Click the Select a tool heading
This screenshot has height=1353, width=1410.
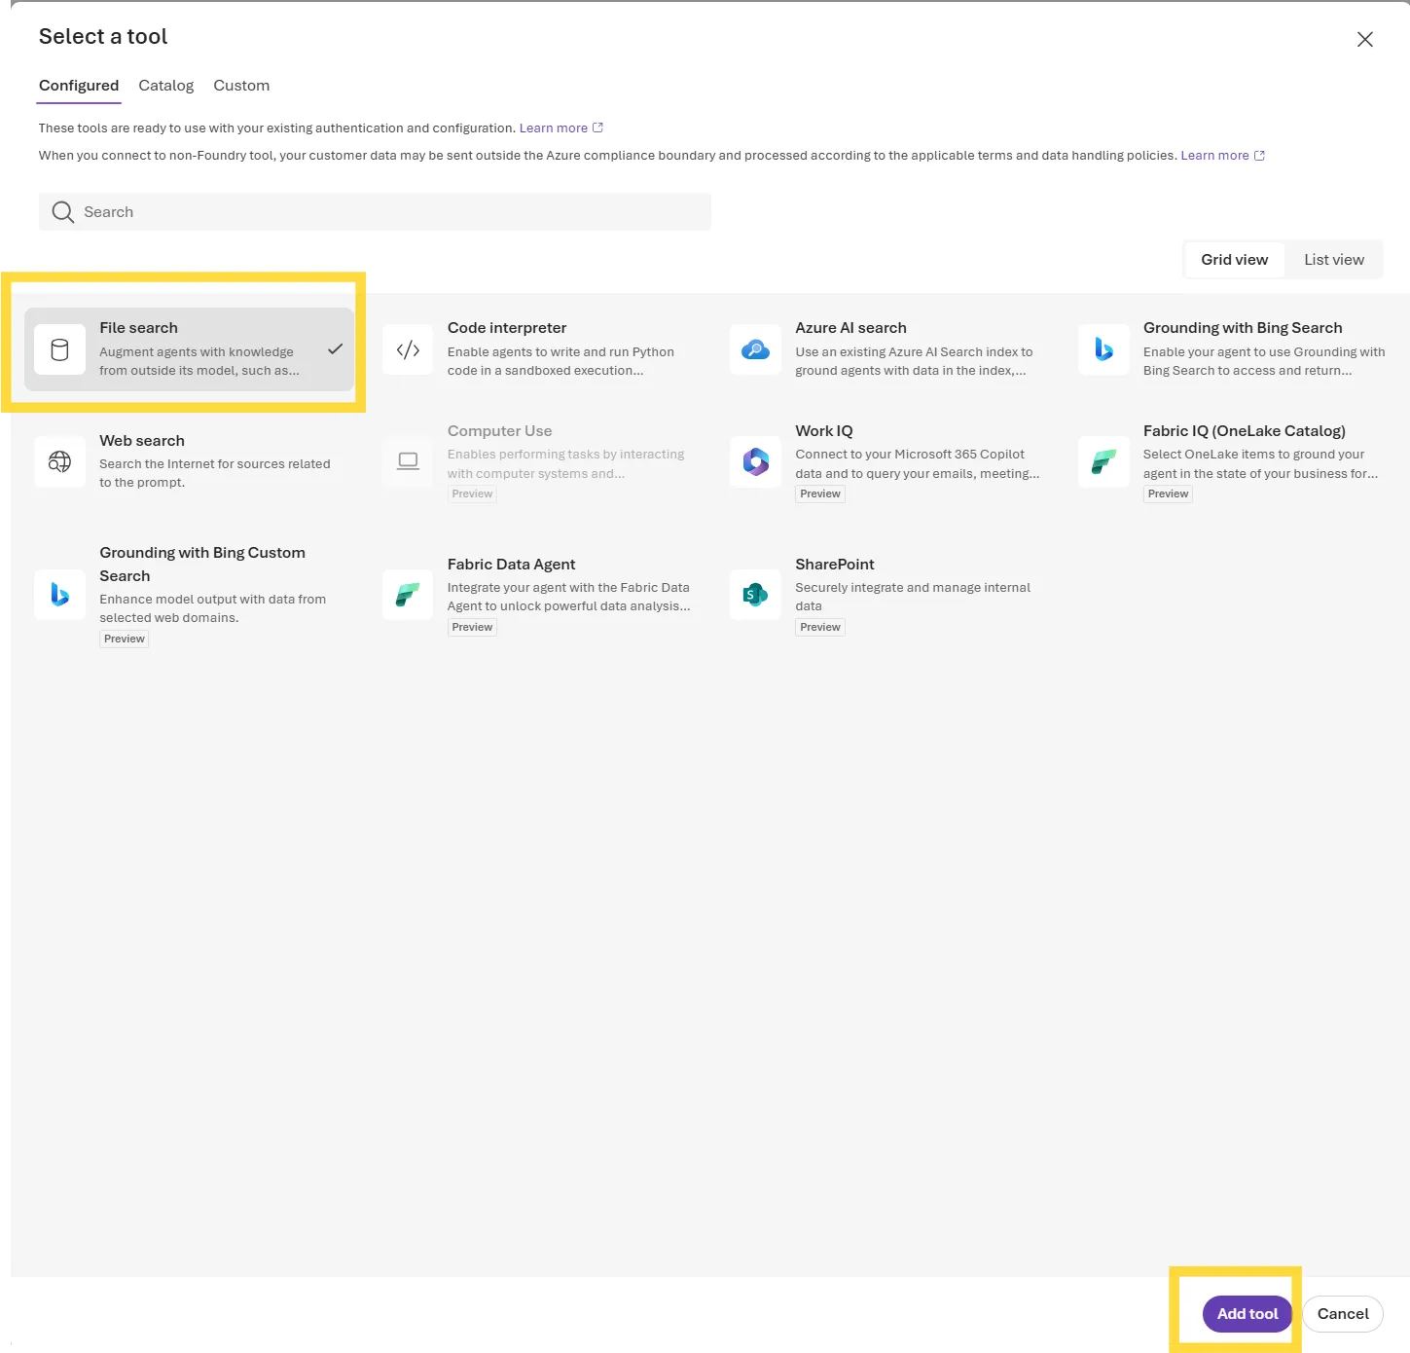pos(103,37)
